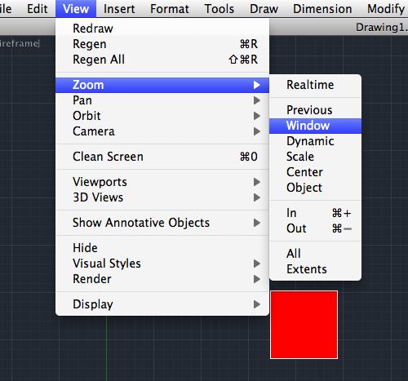Open the Insert menu

coord(119,9)
